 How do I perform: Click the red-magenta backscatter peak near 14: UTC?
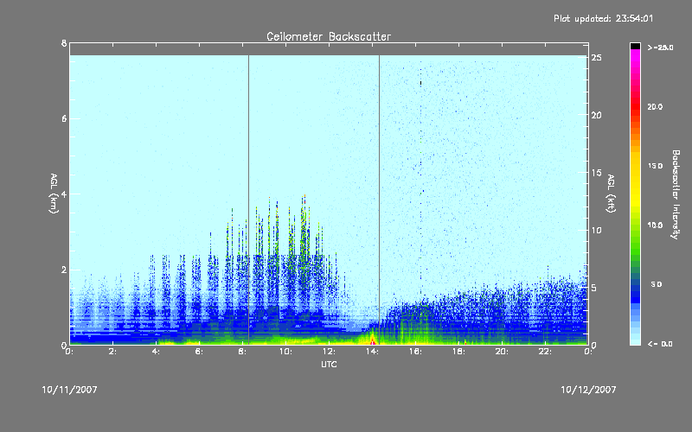tap(373, 340)
